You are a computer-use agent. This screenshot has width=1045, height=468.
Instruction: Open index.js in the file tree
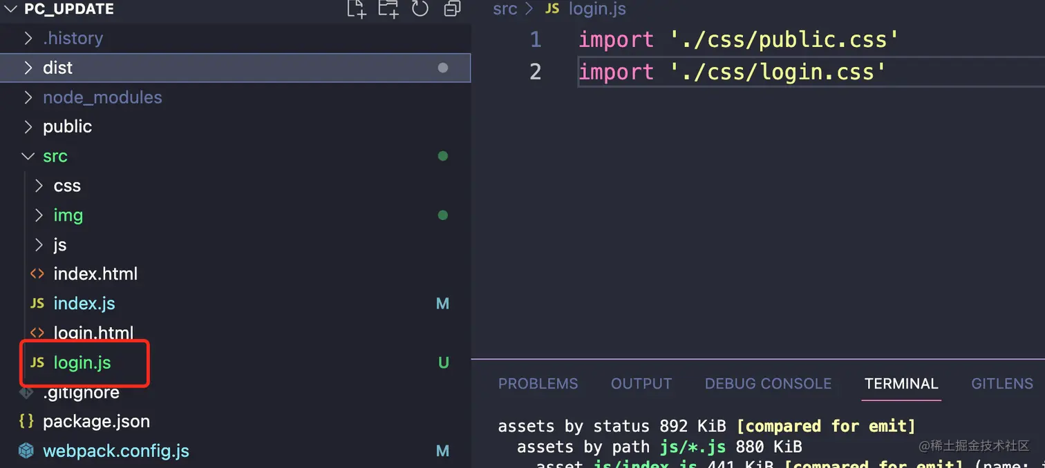[x=84, y=304]
